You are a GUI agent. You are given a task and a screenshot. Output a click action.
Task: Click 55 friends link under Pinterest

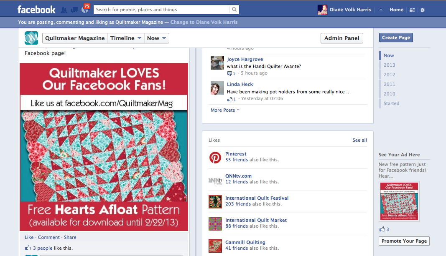click(x=237, y=160)
